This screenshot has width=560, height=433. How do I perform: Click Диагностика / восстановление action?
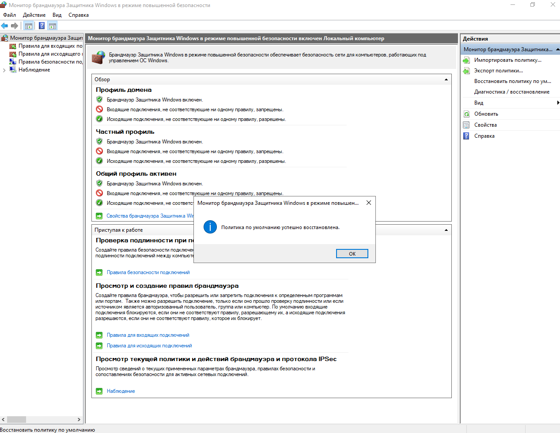(512, 92)
